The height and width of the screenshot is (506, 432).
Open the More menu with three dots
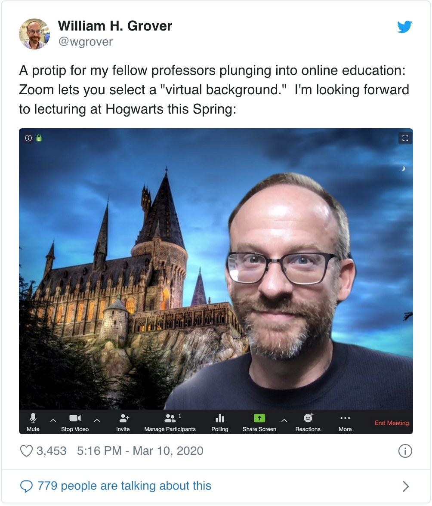click(x=345, y=418)
